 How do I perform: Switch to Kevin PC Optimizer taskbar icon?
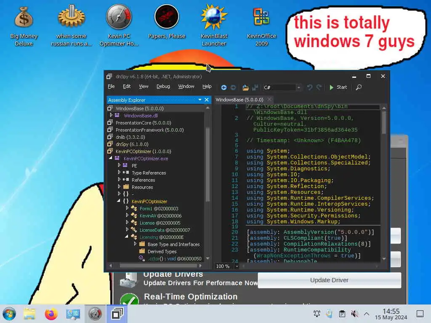click(95, 314)
